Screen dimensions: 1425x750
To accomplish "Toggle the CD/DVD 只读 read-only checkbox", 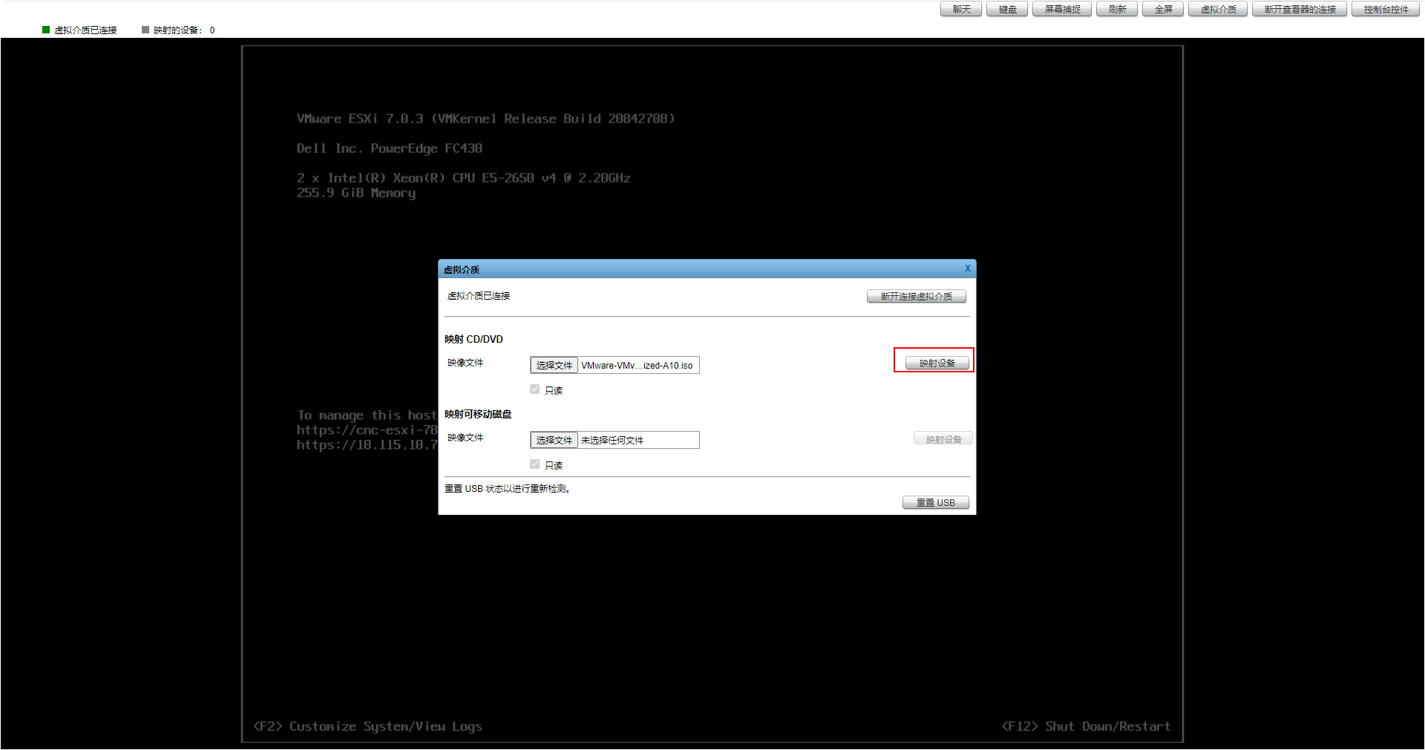I will click(x=534, y=388).
